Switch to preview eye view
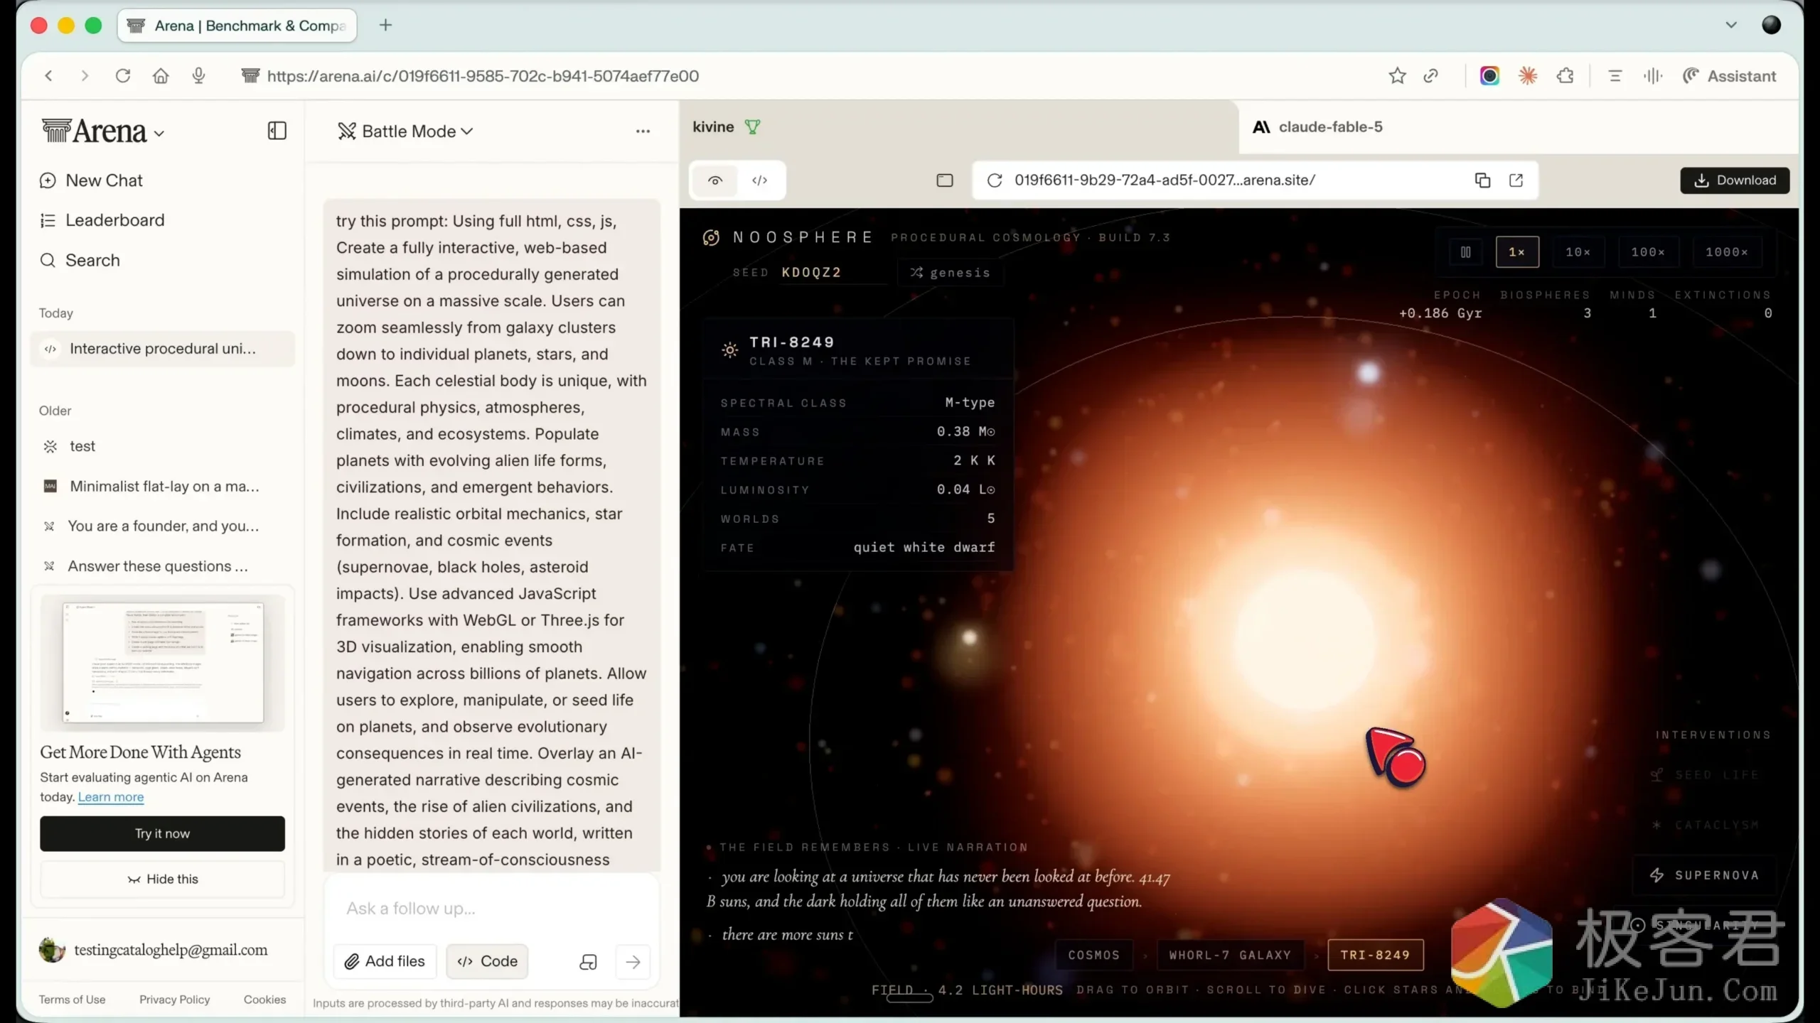This screenshot has height=1023, width=1820. (715, 180)
